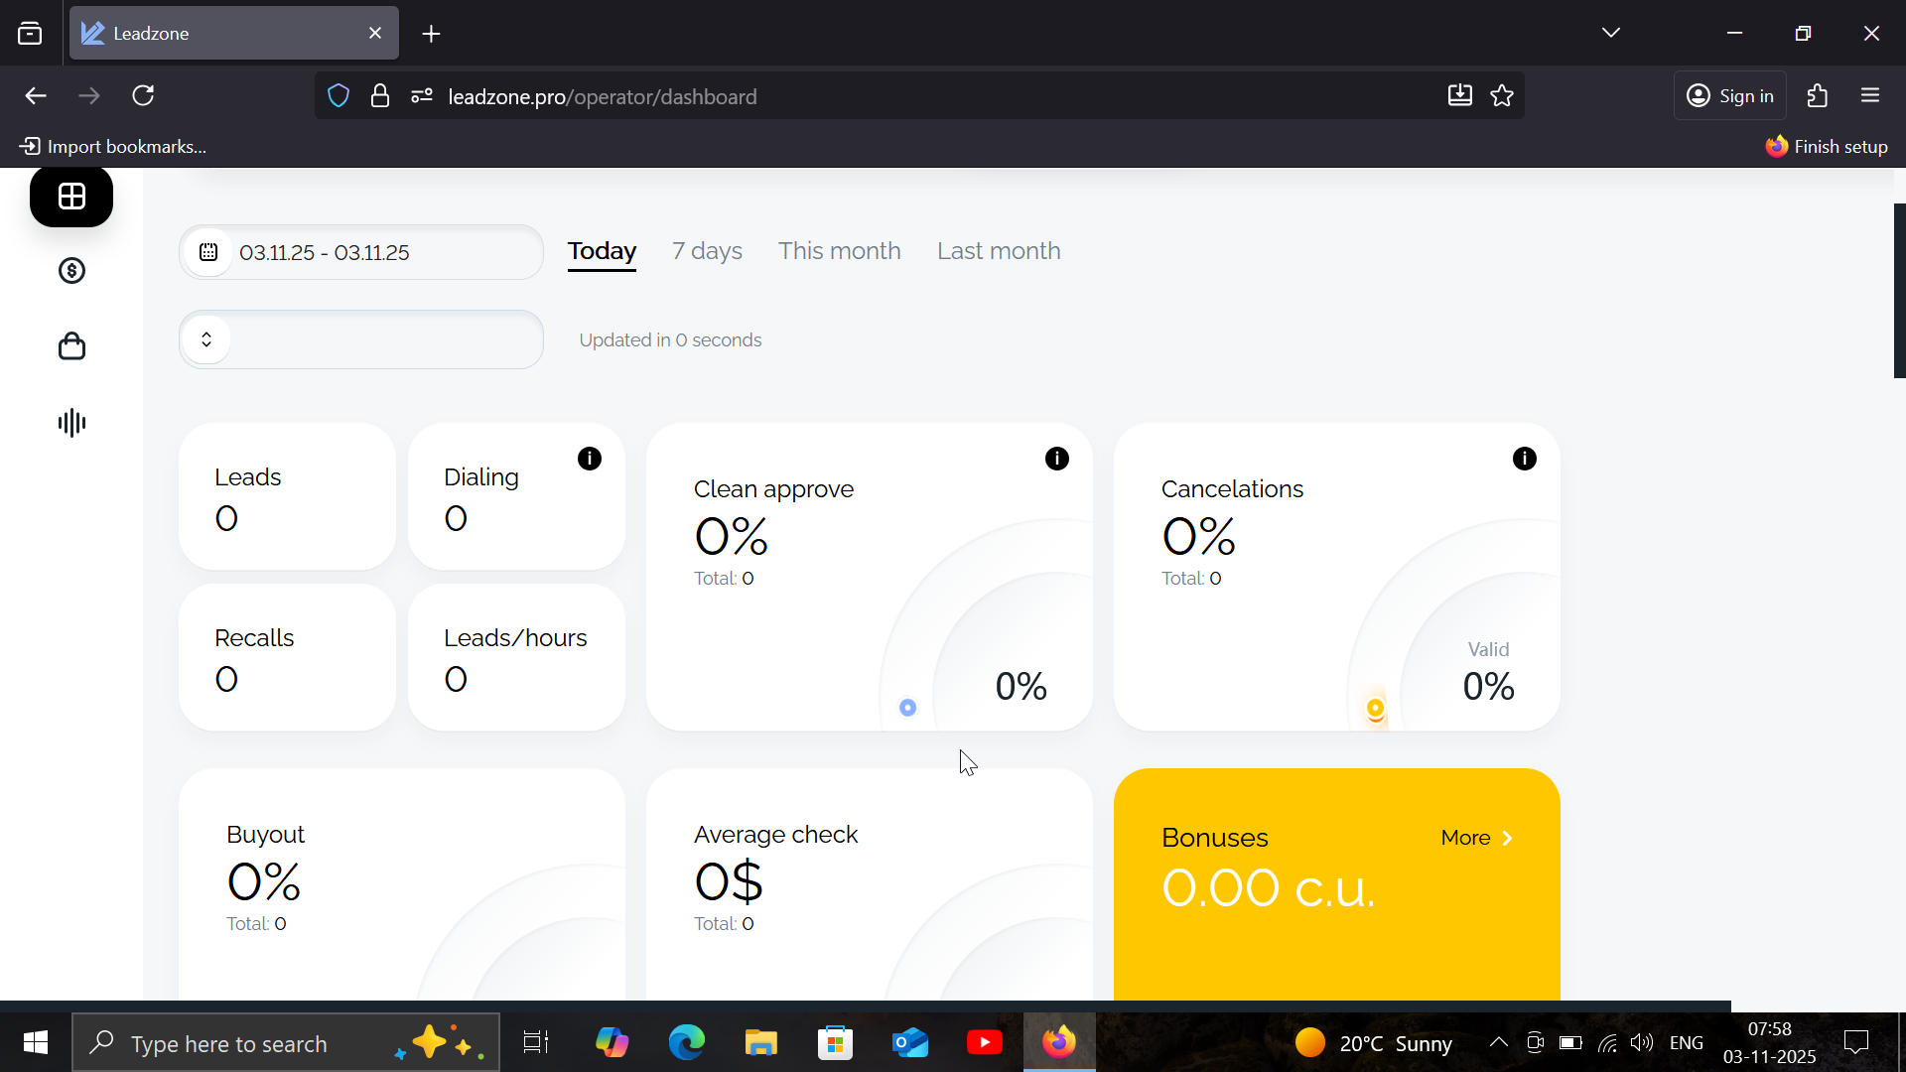Screen dimensions: 1906x1072
Task: Open the dashboard grid icon in sidebar
Action: point(71,197)
